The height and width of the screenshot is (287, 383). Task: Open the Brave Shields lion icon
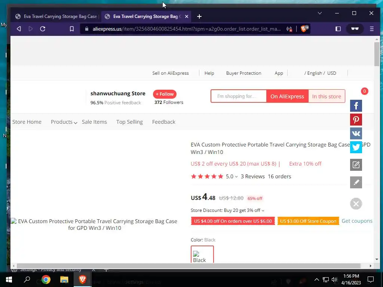(x=304, y=28)
